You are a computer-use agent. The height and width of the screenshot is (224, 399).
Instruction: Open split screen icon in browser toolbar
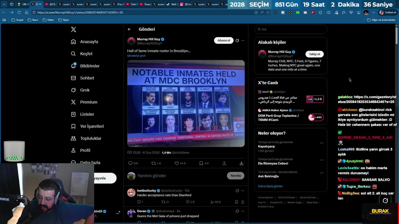[x=329, y=12]
